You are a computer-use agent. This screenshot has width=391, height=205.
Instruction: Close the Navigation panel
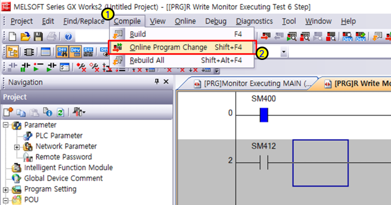coord(166,81)
